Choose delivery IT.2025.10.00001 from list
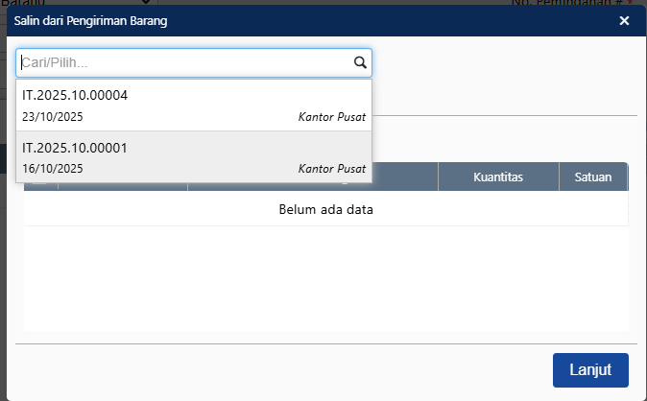Screen dimensions: 647x401 click(x=75, y=148)
